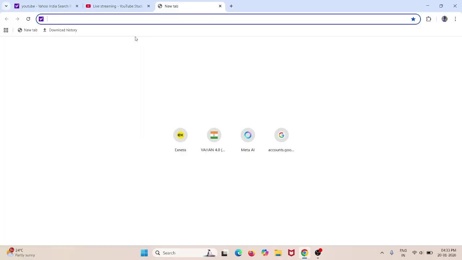Open Task View in the taskbar

pyautogui.click(x=225, y=253)
